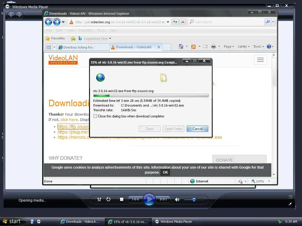Click the search magnifier button
Viewport: 302px width, 226px height.
click(268, 22)
